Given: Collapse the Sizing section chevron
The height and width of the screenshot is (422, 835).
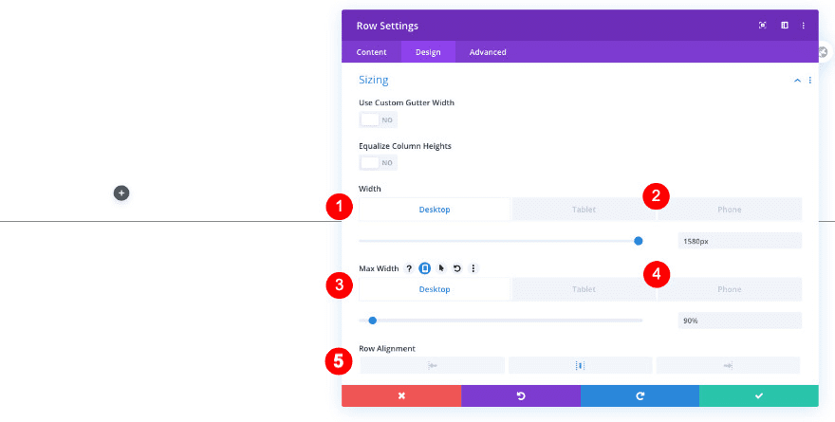Looking at the screenshot, I should click(797, 81).
